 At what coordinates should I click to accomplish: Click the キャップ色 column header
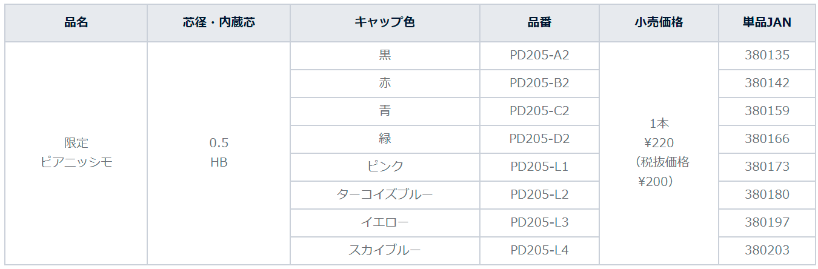385,22
